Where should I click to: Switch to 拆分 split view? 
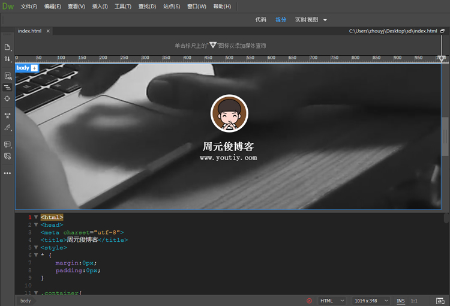281,20
